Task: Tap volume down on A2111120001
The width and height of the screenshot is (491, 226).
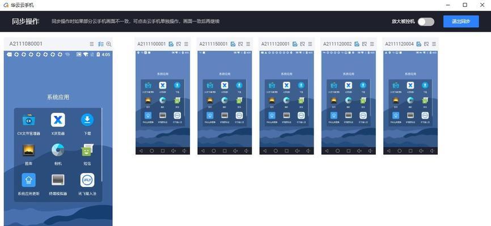Action: 308,151
